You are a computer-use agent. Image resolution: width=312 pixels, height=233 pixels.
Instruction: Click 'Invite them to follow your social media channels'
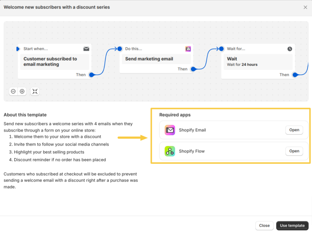pos(61,144)
